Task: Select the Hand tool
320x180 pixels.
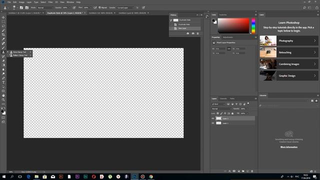Action: tap(3, 95)
